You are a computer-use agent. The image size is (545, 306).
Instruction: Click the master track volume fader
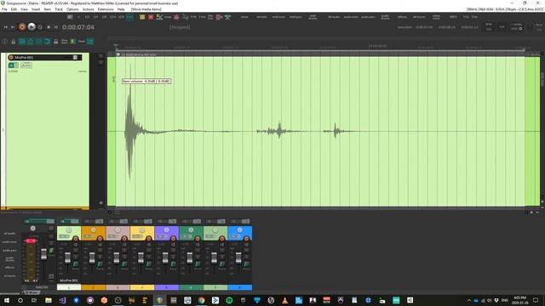43,254
